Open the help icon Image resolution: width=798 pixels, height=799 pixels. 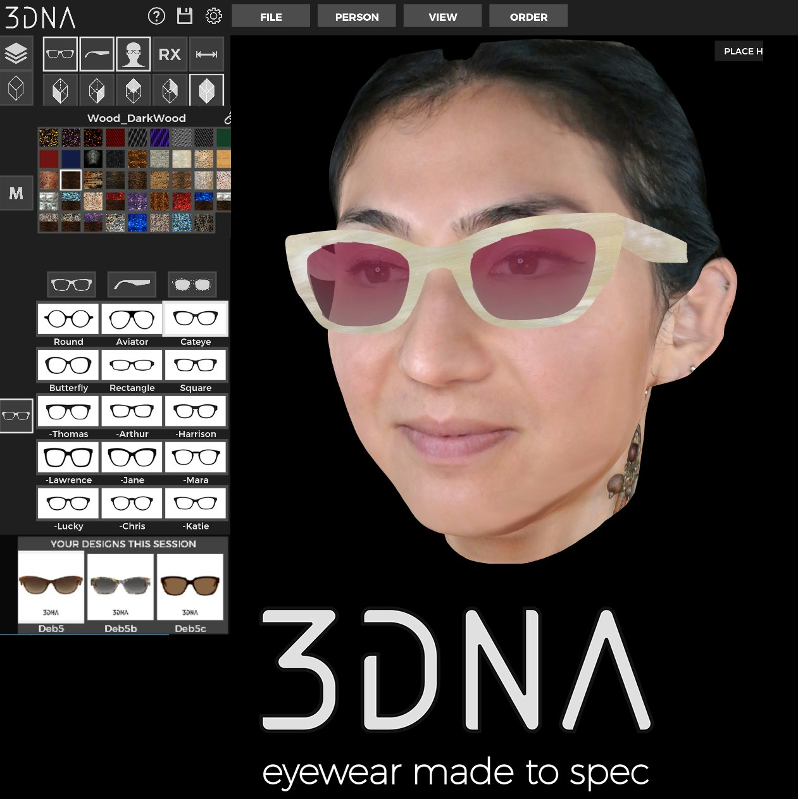156,16
